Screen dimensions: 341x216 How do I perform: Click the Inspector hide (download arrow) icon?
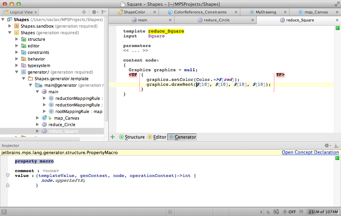[336, 145]
